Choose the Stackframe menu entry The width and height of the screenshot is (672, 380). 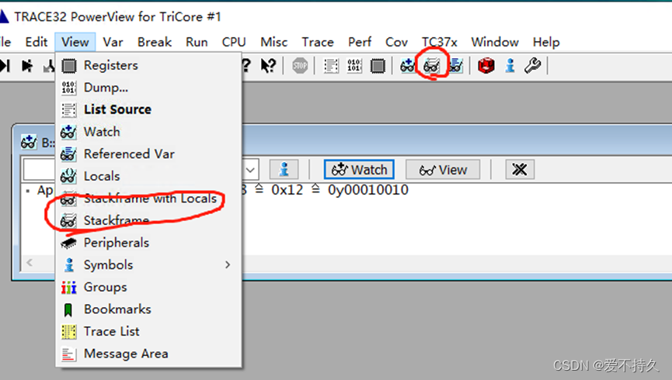(x=148, y=221)
